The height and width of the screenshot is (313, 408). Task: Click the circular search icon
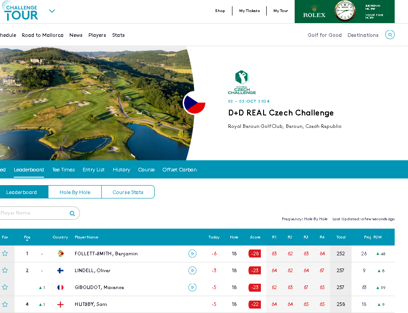pos(390,35)
